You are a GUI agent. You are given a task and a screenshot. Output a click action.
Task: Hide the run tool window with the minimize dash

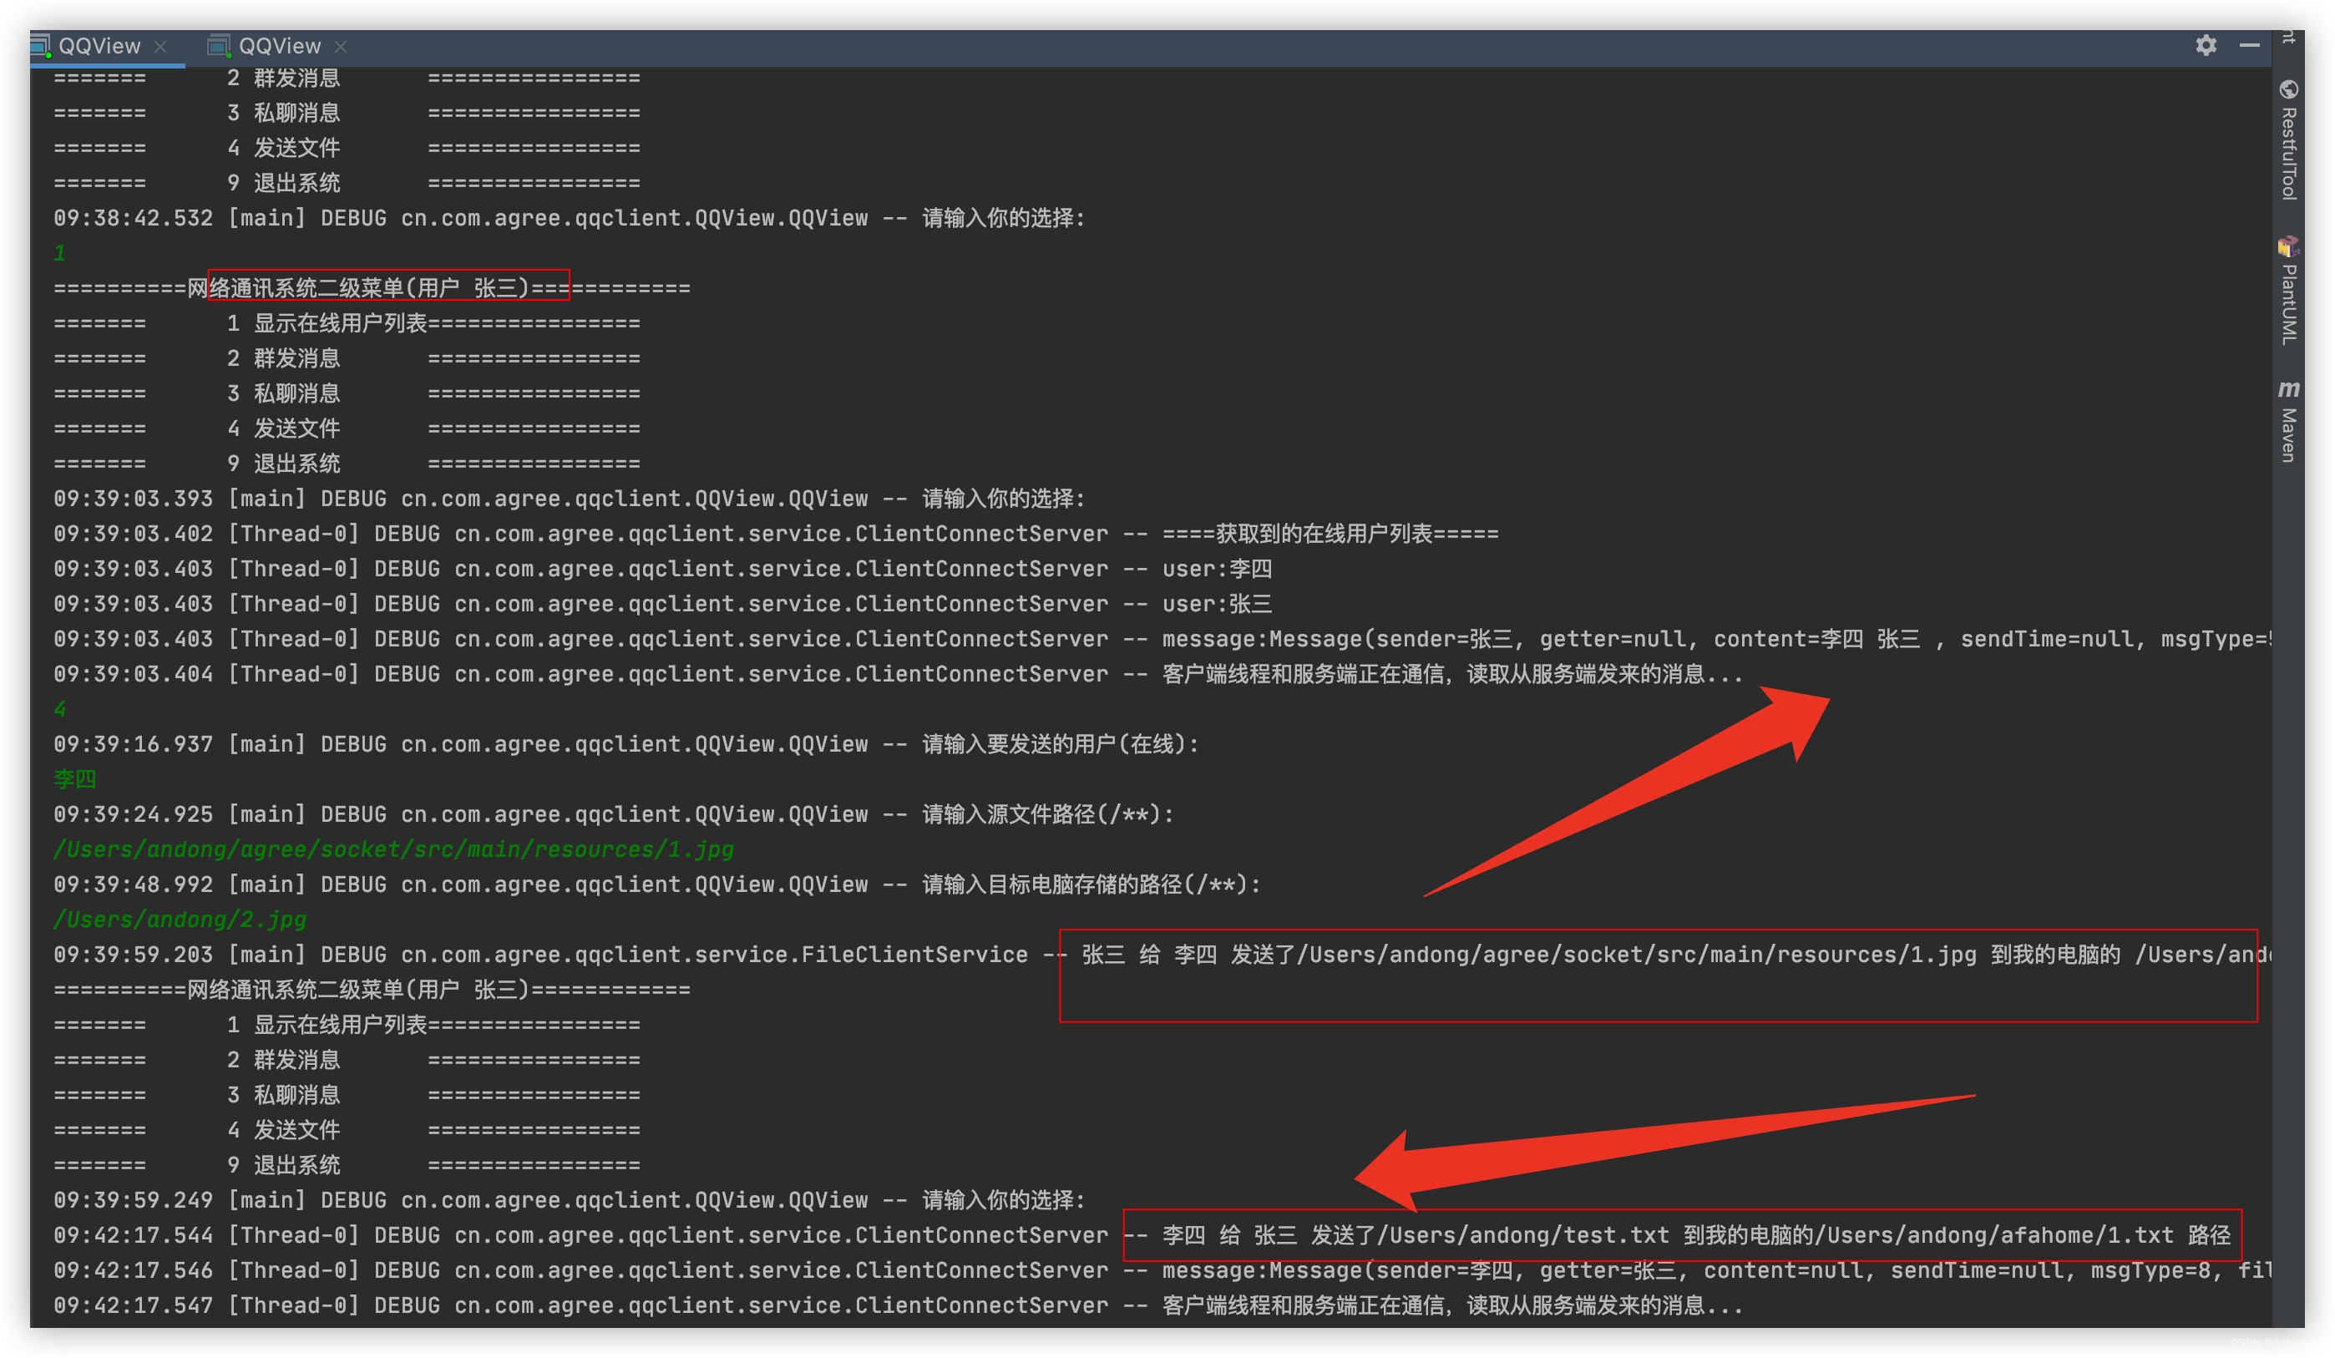(2249, 45)
